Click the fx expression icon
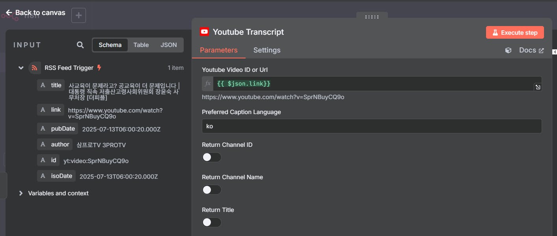The height and width of the screenshot is (236, 557). pyautogui.click(x=208, y=84)
